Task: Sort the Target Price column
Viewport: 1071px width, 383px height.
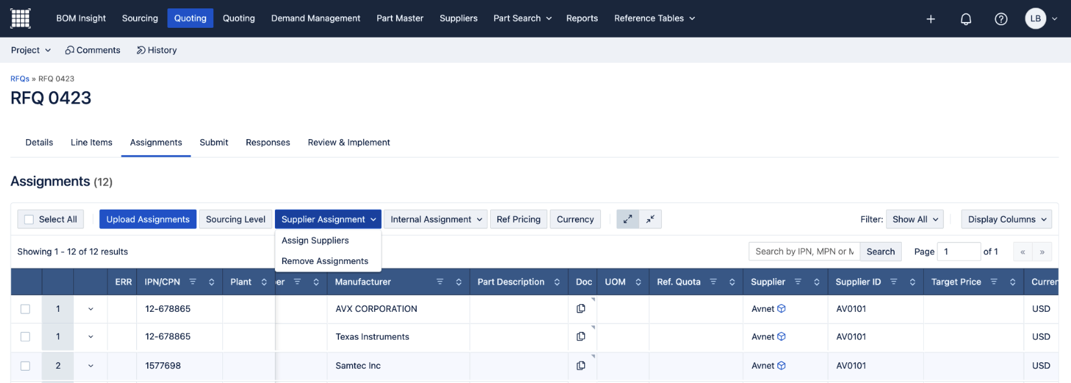Action: 1013,282
